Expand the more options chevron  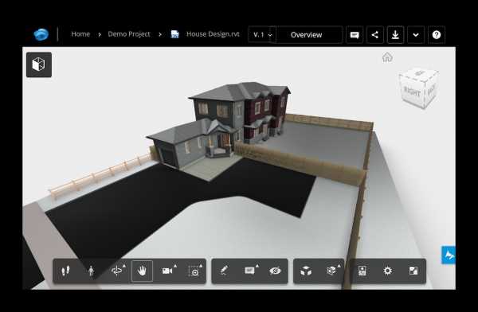416,35
